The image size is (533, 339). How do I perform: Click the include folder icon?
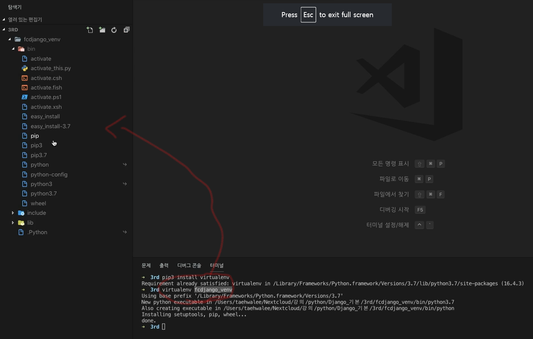[21, 213]
